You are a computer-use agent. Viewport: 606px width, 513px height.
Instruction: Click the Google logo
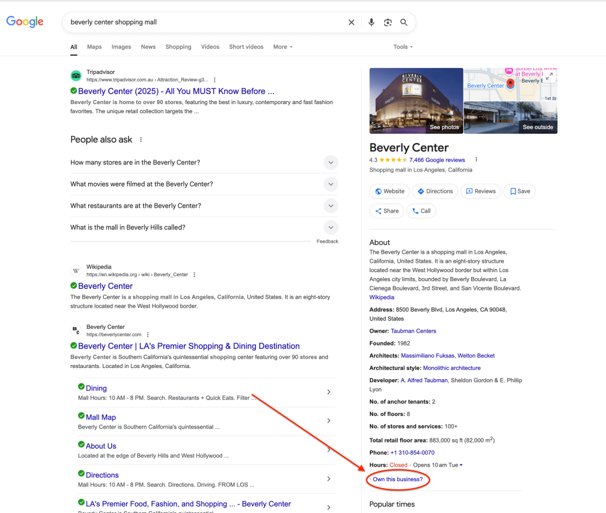point(25,22)
